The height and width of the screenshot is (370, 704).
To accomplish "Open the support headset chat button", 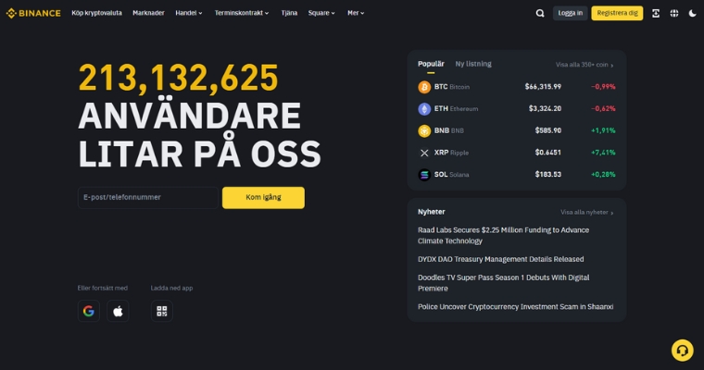I will [682, 350].
